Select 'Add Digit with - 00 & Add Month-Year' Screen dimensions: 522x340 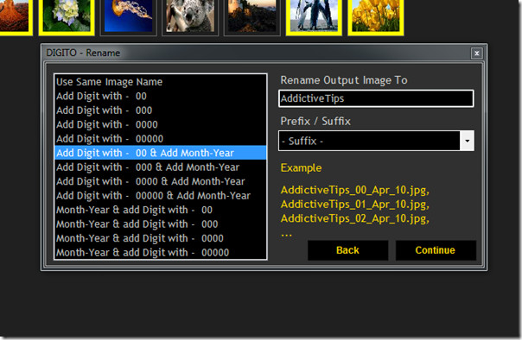pos(160,153)
